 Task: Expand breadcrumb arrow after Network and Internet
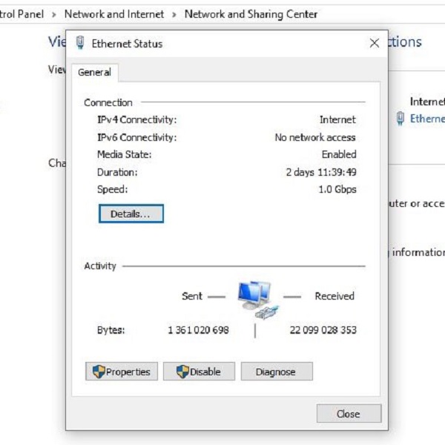tap(174, 15)
